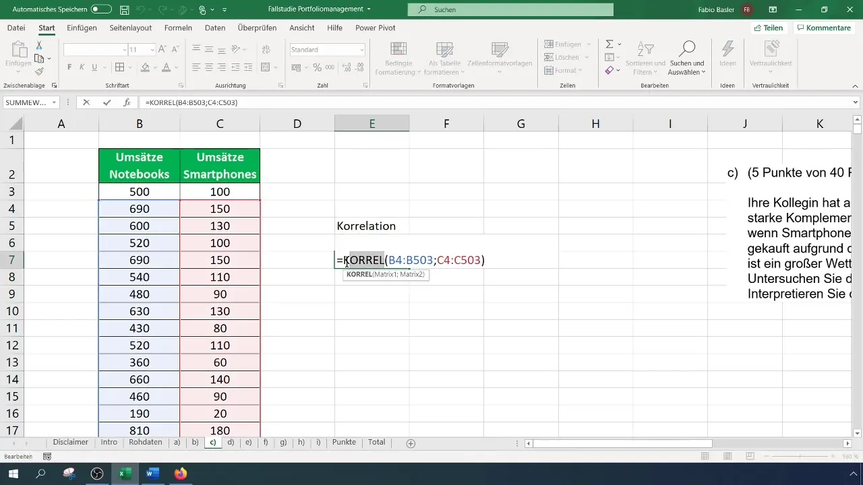Open the SUMMEW name box dropdown
Image resolution: width=863 pixels, height=485 pixels.
tap(53, 102)
